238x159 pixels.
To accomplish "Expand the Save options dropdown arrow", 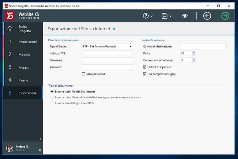I will coord(171,16).
